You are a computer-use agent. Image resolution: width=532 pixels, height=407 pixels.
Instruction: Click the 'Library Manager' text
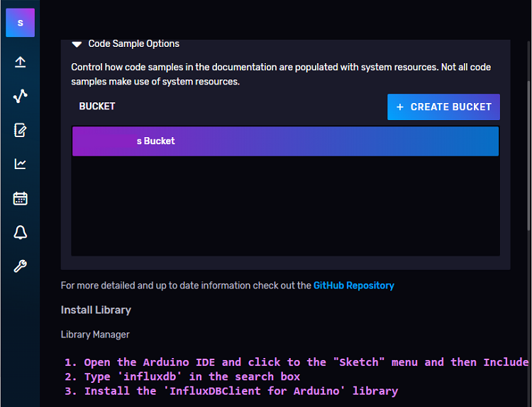95,335
